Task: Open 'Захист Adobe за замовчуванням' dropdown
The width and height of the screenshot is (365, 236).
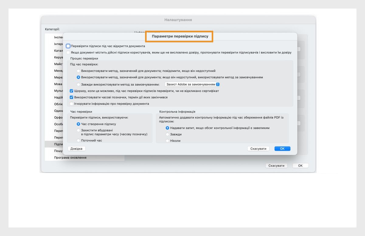Action: (192, 84)
